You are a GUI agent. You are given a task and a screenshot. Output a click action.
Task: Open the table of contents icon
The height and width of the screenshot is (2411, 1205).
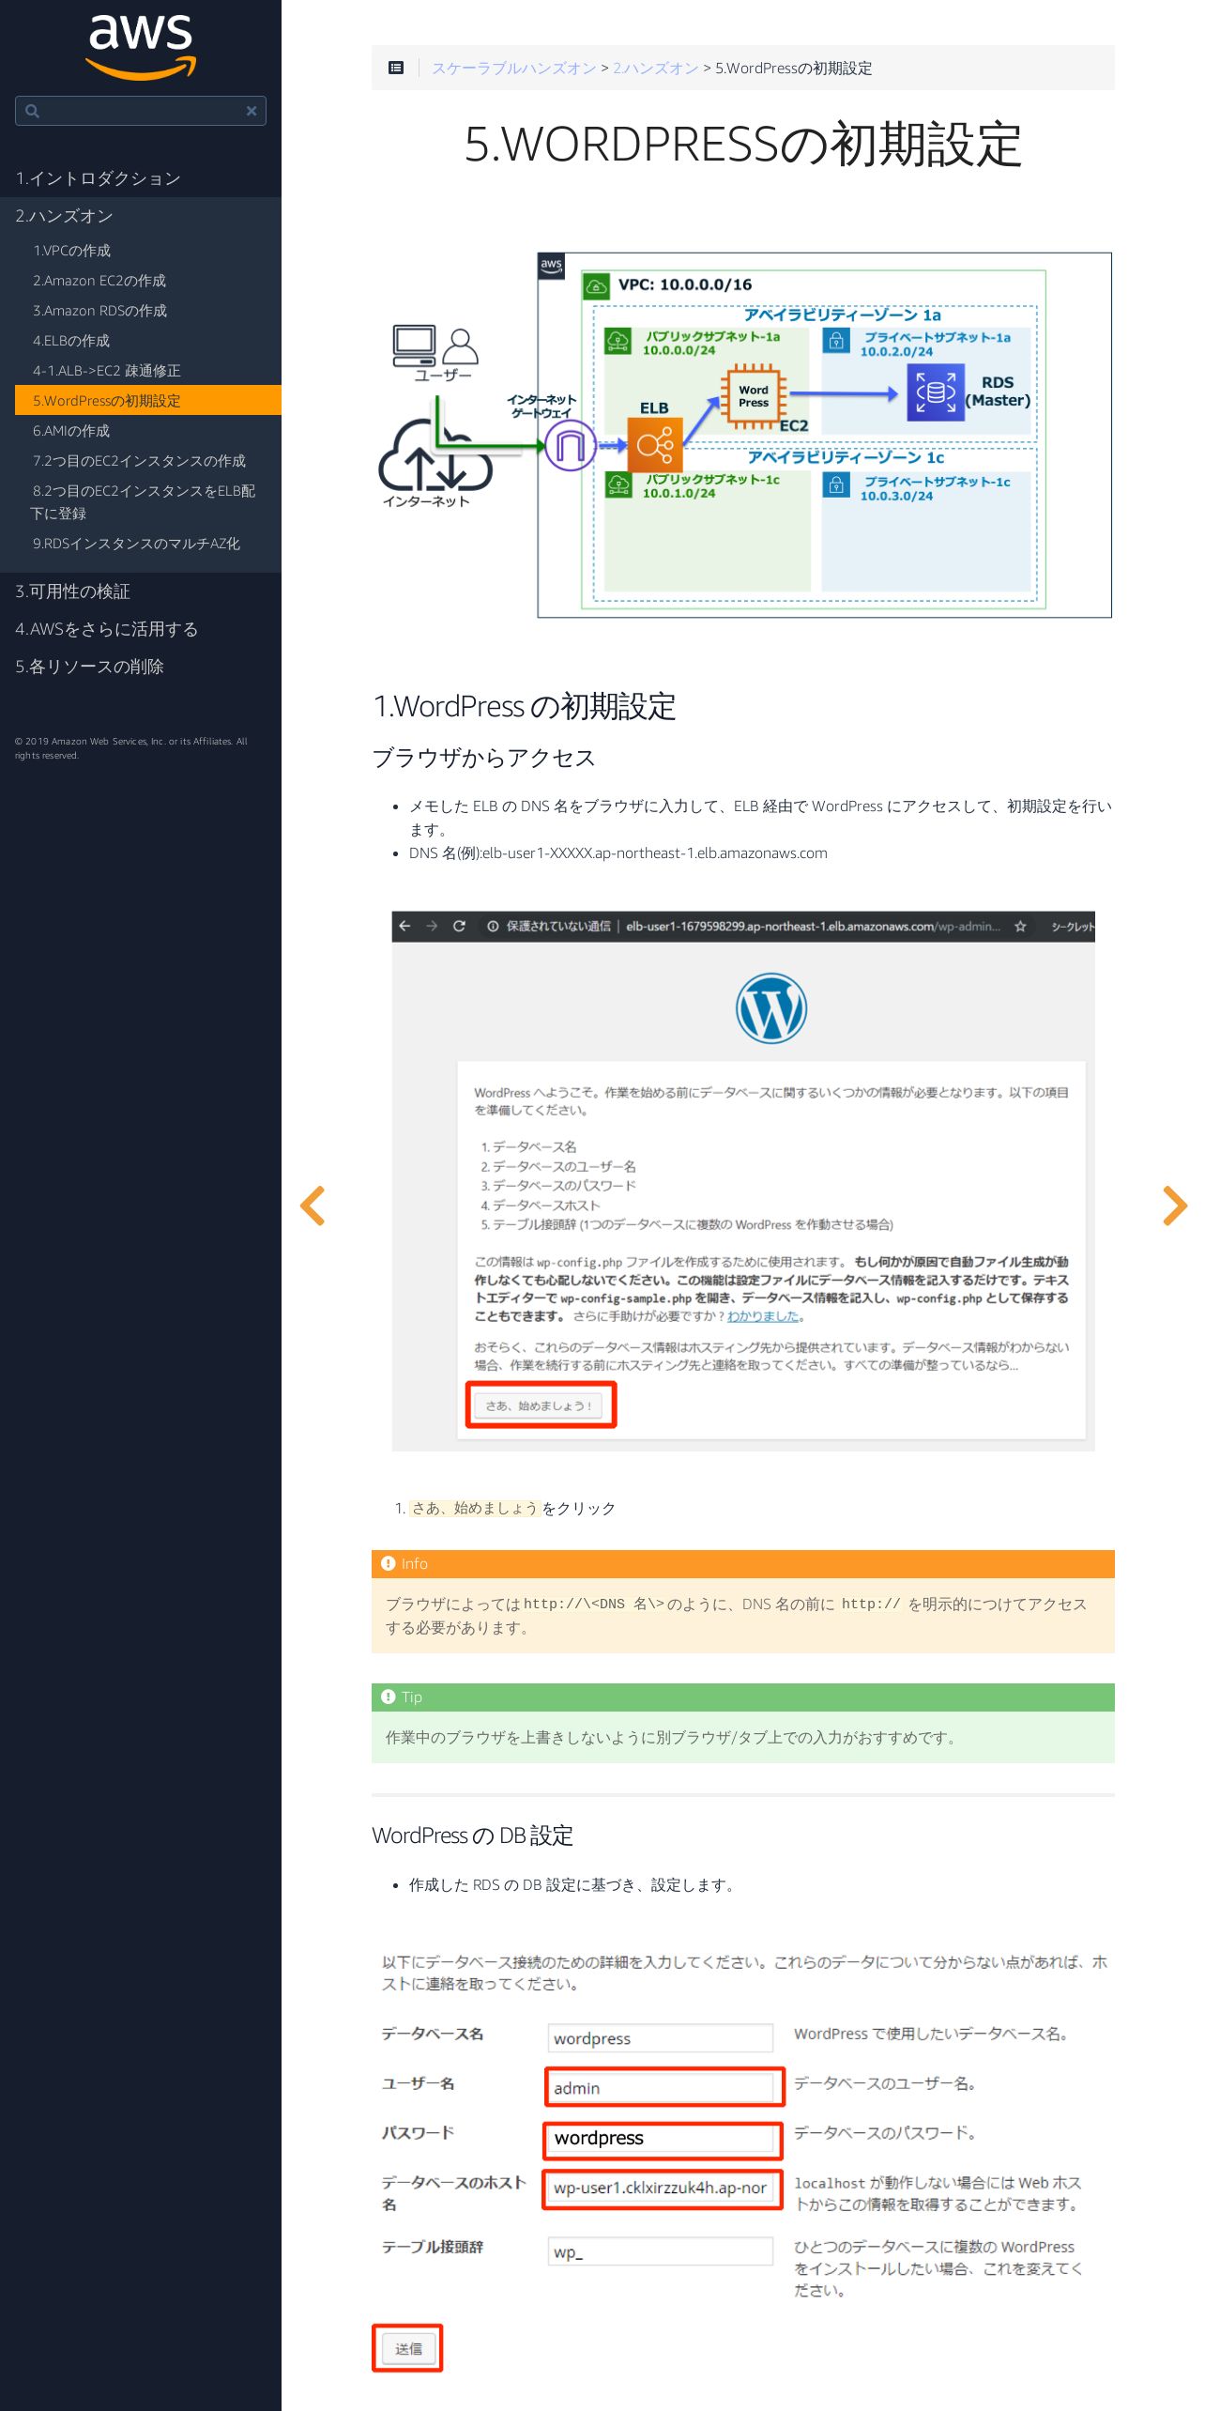pos(396,68)
